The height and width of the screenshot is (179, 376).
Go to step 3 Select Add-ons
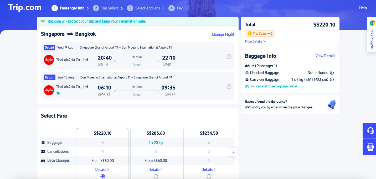click(143, 8)
